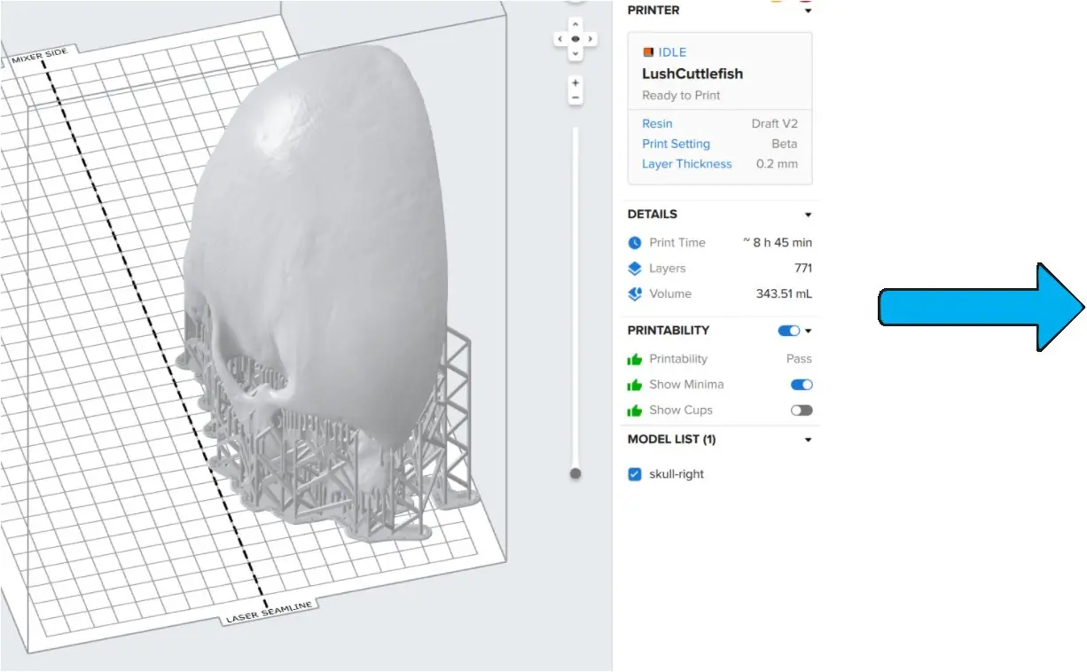Image resolution: width=1087 pixels, height=672 pixels.
Task: Click the Layers stack icon
Action: (635, 269)
